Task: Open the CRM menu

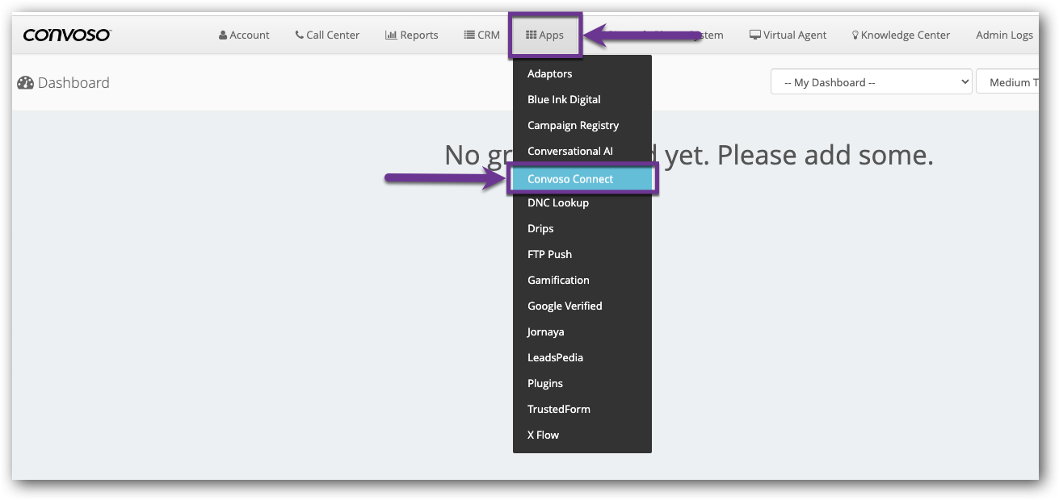Action: pos(481,35)
